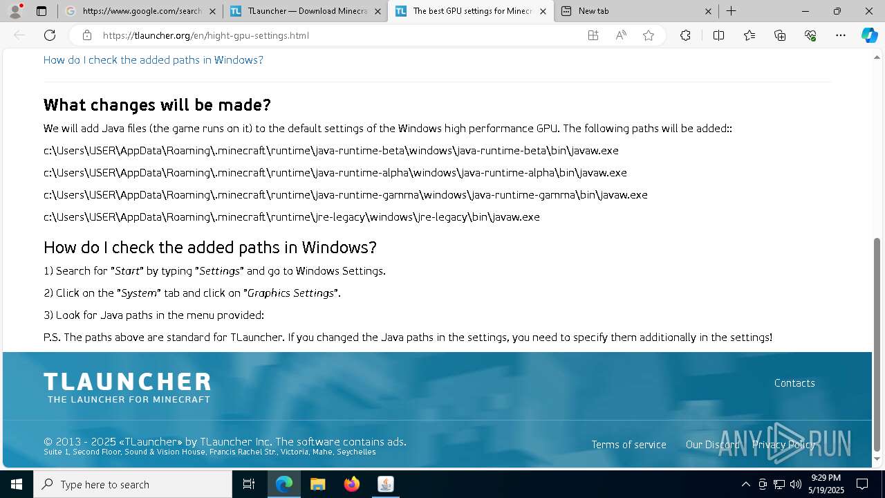This screenshot has width=885, height=498.
Task: Click the java-runtime-gamma javaw.exe path
Action: tap(346, 195)
